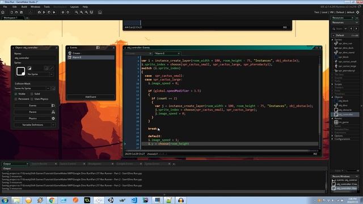The height and width of the screenshot is (204, 363).
Task: Click the object Name input field
Action: click(35, 58)
